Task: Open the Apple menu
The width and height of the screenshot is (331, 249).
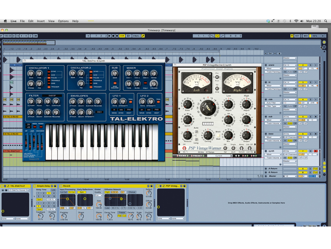Action: (x=5, y=21)
